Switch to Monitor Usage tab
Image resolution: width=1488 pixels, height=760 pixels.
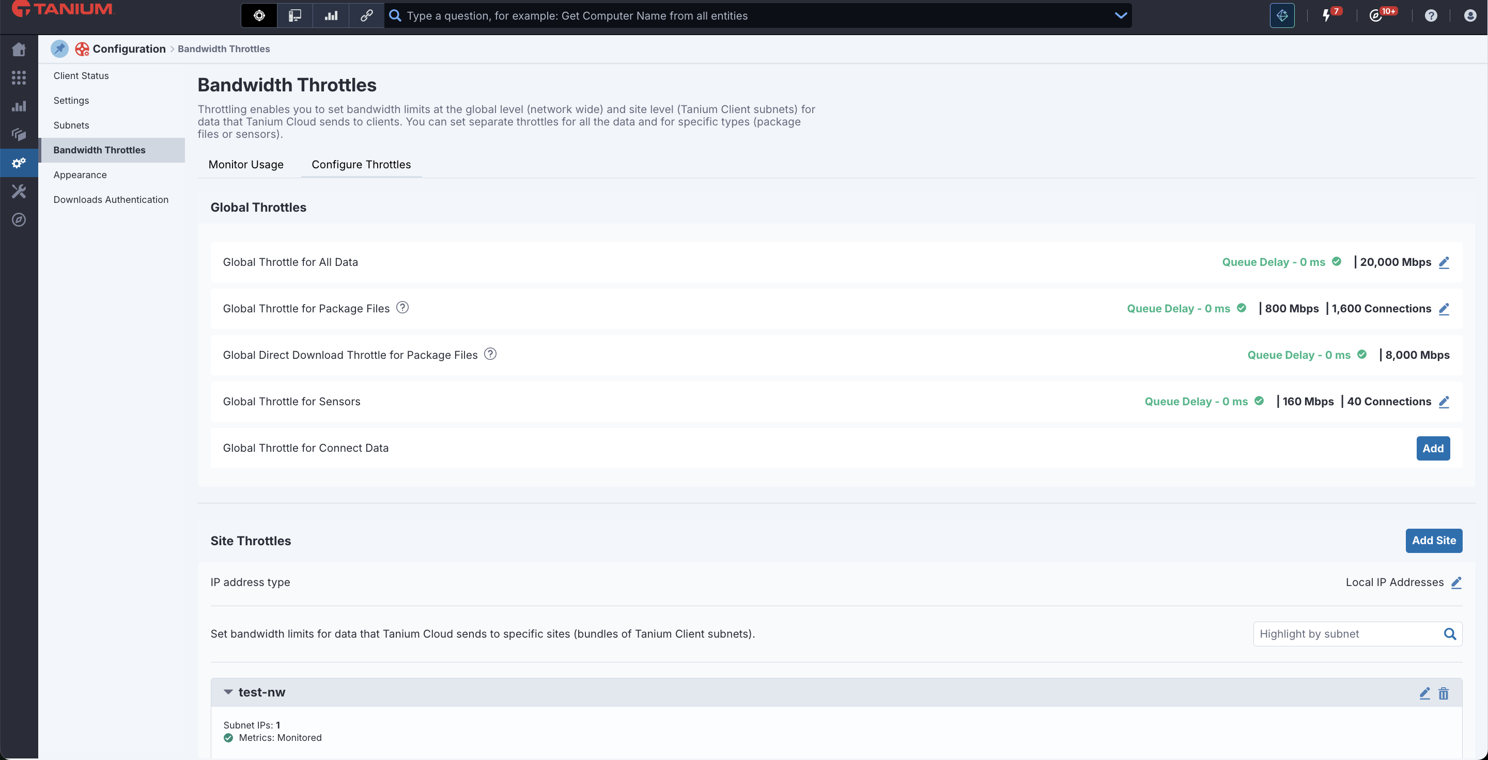point(245,165)
